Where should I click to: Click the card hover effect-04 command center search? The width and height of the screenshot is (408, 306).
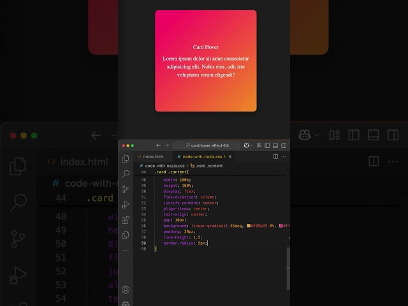[x=207, y=145]
